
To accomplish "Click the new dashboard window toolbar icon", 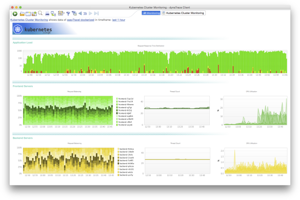I will click(28, 13).
